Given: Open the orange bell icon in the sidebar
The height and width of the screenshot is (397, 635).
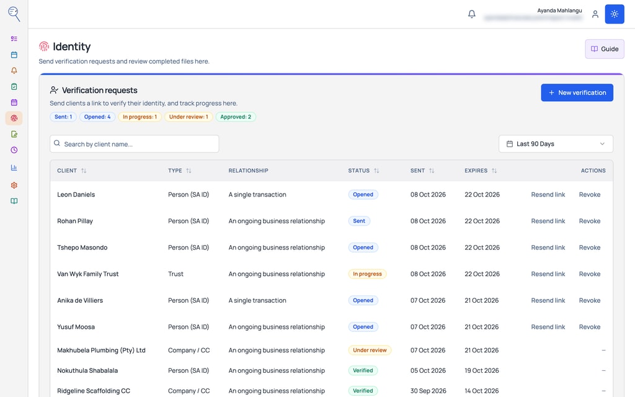Looking at the screenshot, I should (x=14, y=71).
